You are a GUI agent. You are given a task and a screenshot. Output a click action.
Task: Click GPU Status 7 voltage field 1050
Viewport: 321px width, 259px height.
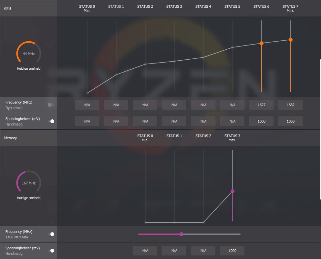point(291,121)
